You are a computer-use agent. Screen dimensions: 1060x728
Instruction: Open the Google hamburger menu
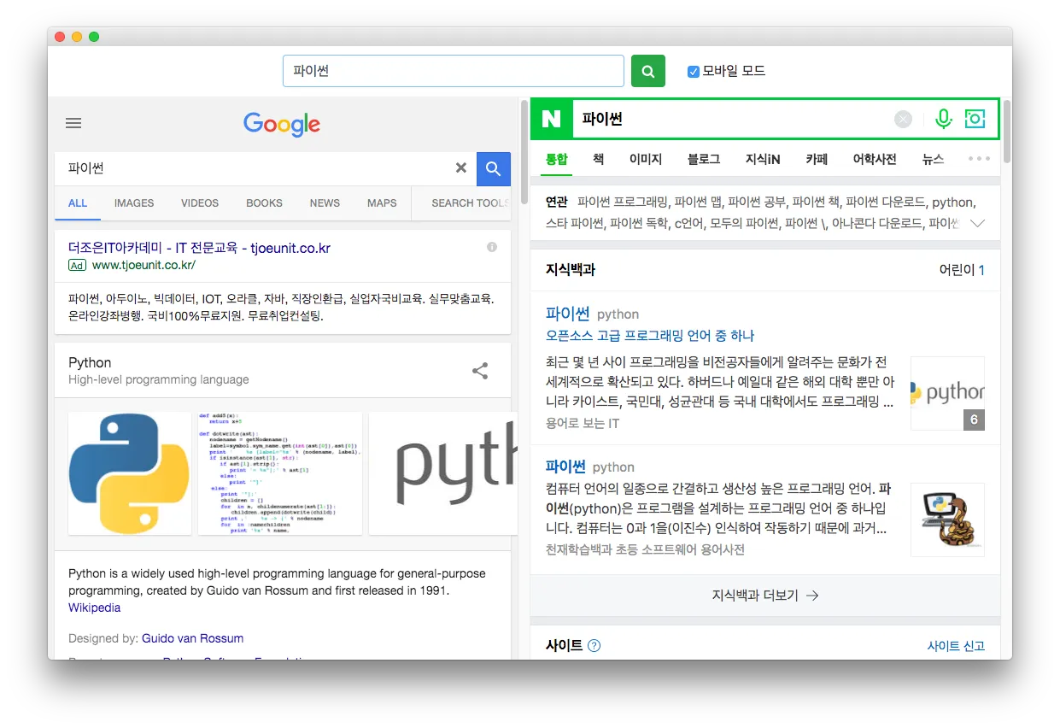[73, 123]
